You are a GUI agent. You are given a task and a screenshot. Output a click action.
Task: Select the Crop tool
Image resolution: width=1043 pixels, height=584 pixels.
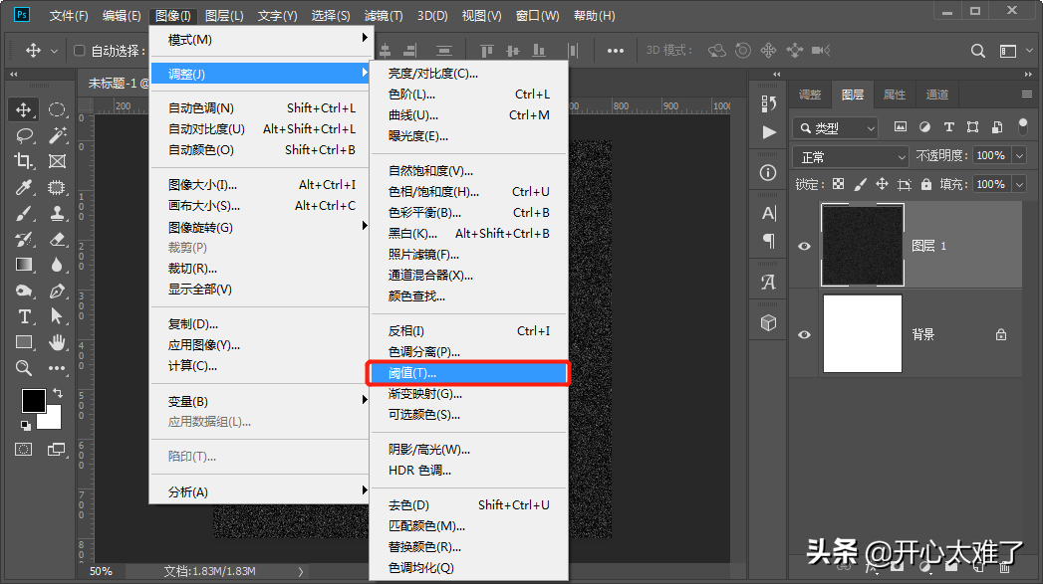24,161
